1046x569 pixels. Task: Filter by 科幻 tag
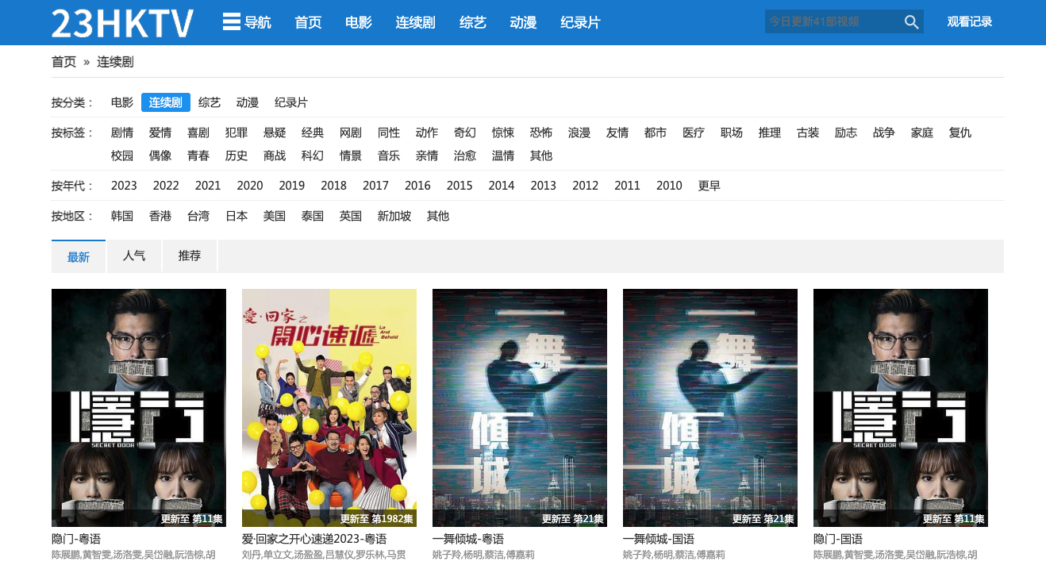313,156
